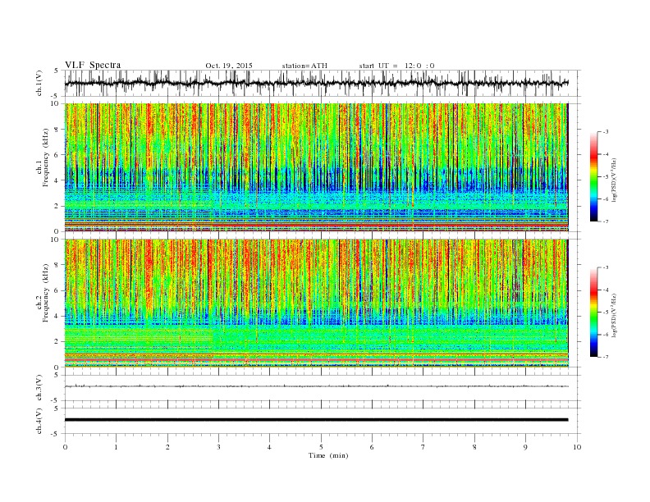Click the time axis tick label "5"

[x=321, y=447]
